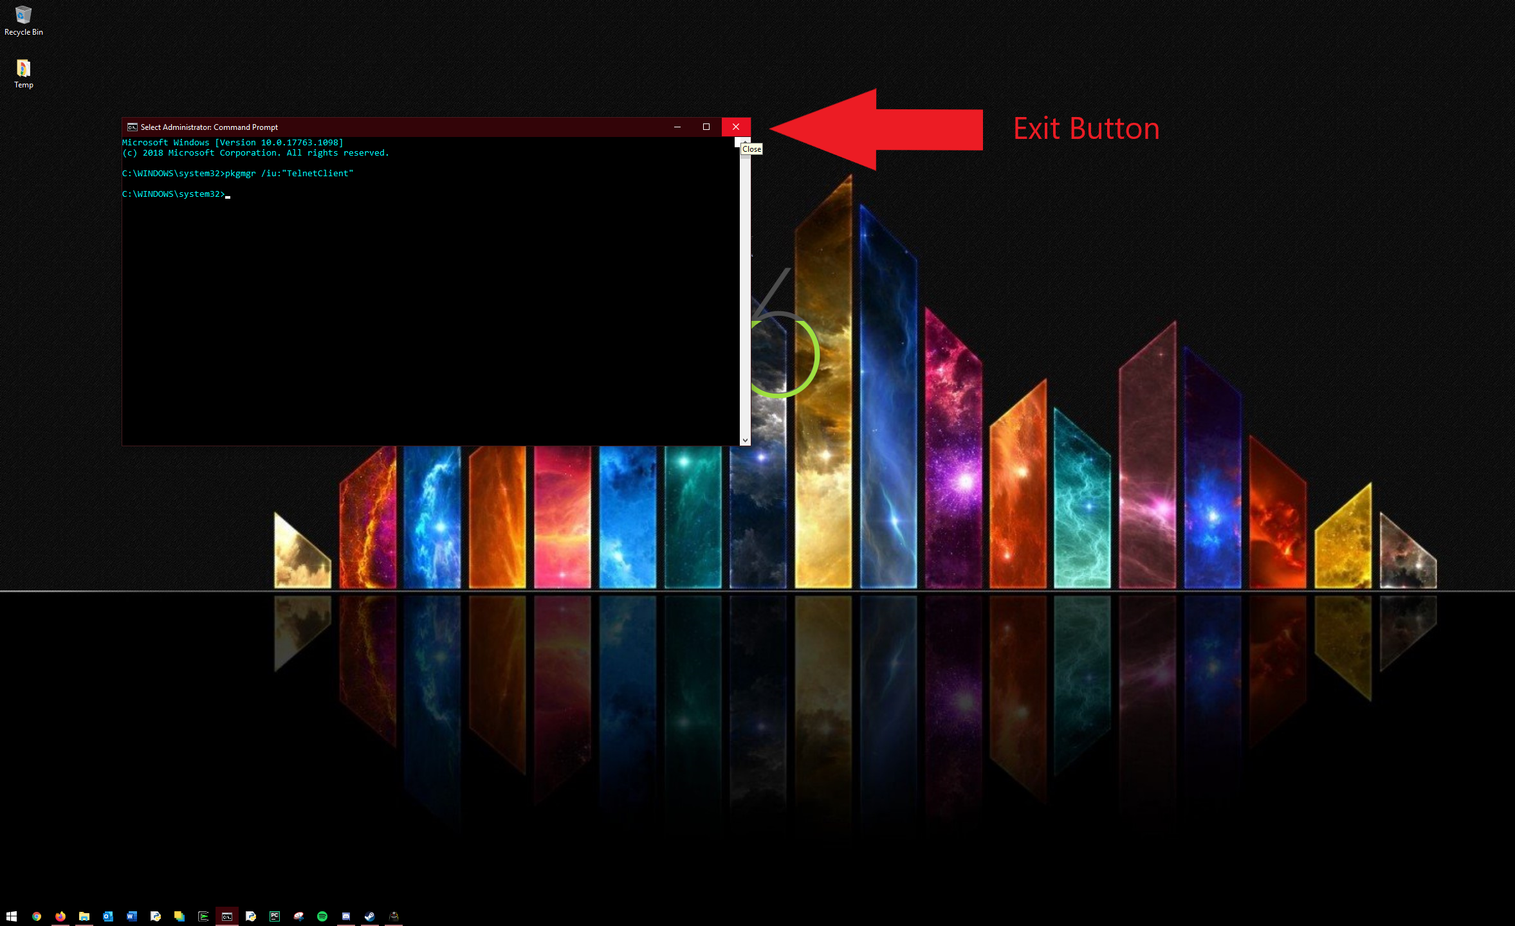Open the Temp folder on the desktop
The width and height of the screenshot is (1515, 926).
coord(23,66)
